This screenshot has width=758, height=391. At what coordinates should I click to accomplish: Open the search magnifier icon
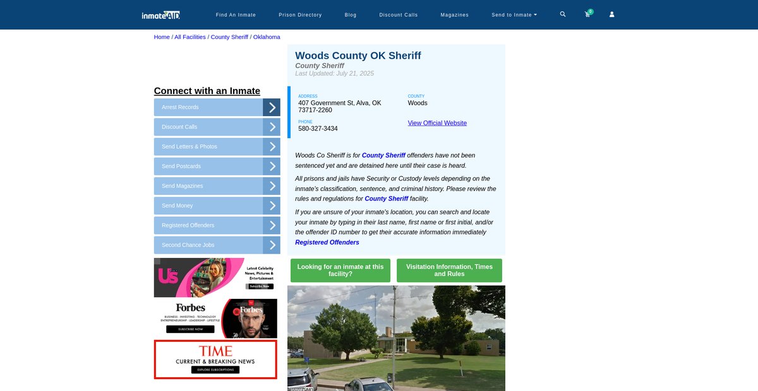tap(563, 14)
